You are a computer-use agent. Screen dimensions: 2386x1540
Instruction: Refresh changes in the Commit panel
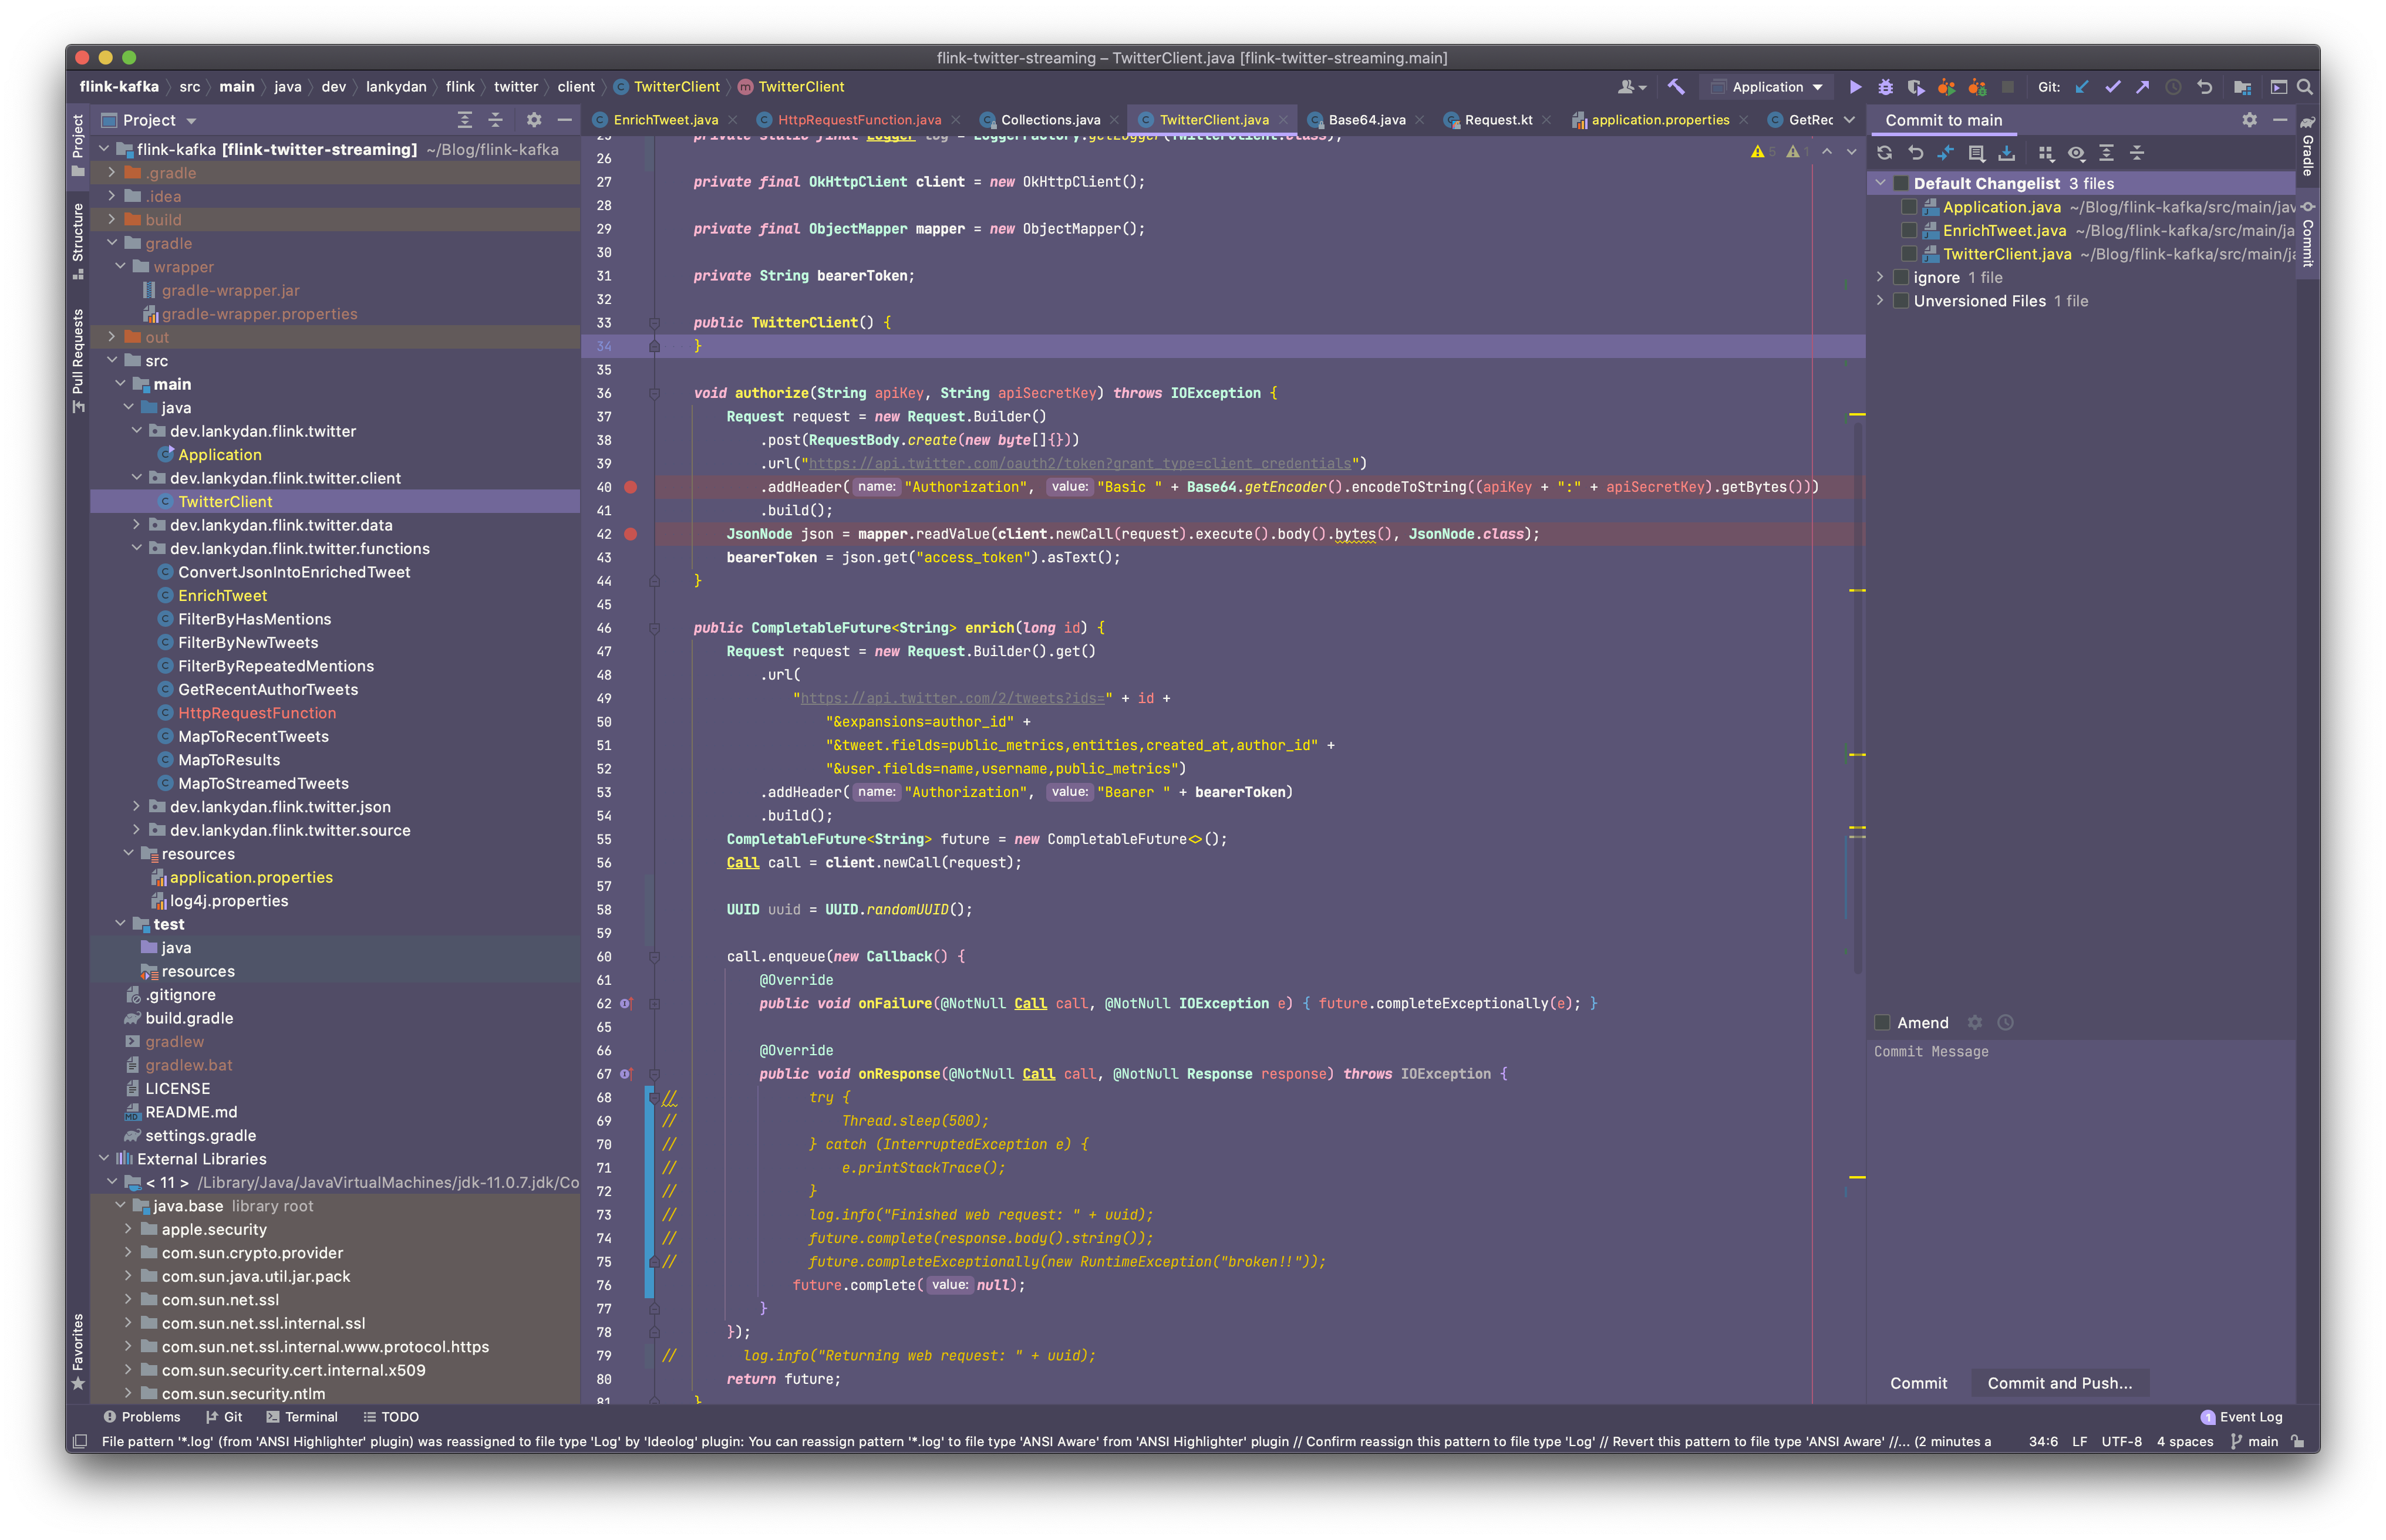pos(1885,153)
